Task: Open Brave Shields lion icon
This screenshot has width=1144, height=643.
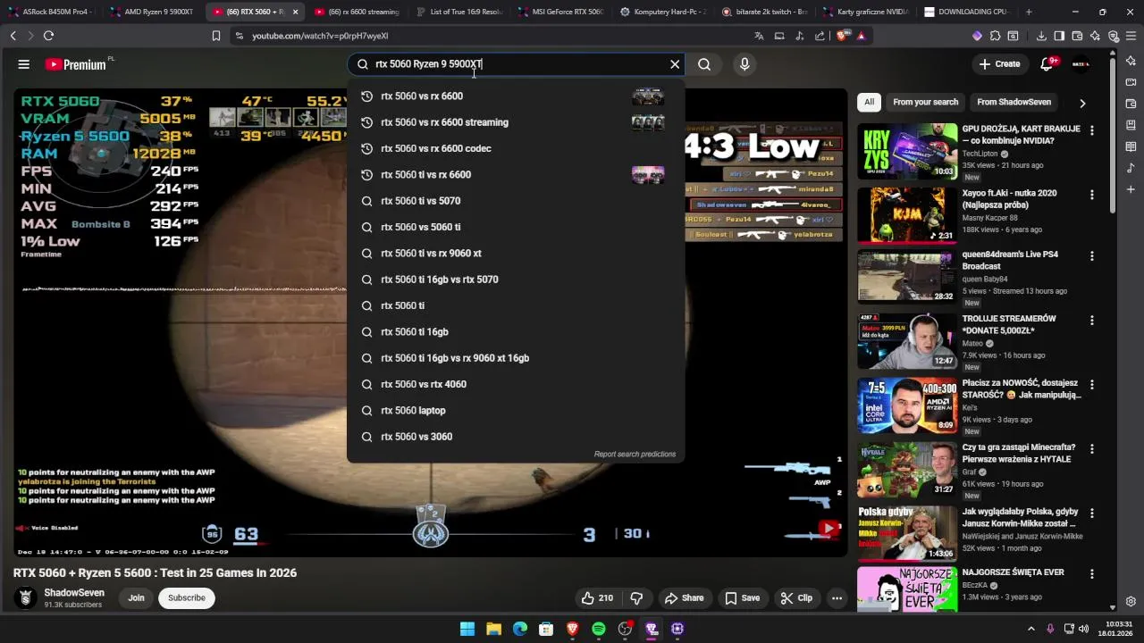Action: 844,36
